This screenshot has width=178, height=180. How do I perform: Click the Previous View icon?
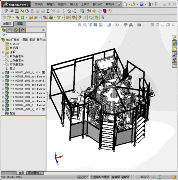pyautogui.click(x=90, y=25)
